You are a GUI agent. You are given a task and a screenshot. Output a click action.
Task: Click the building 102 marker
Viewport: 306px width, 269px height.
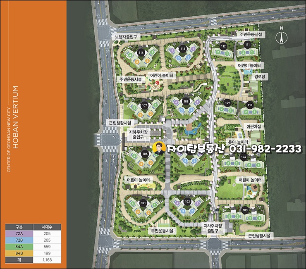pyautogui.click(x=187, y=202)
